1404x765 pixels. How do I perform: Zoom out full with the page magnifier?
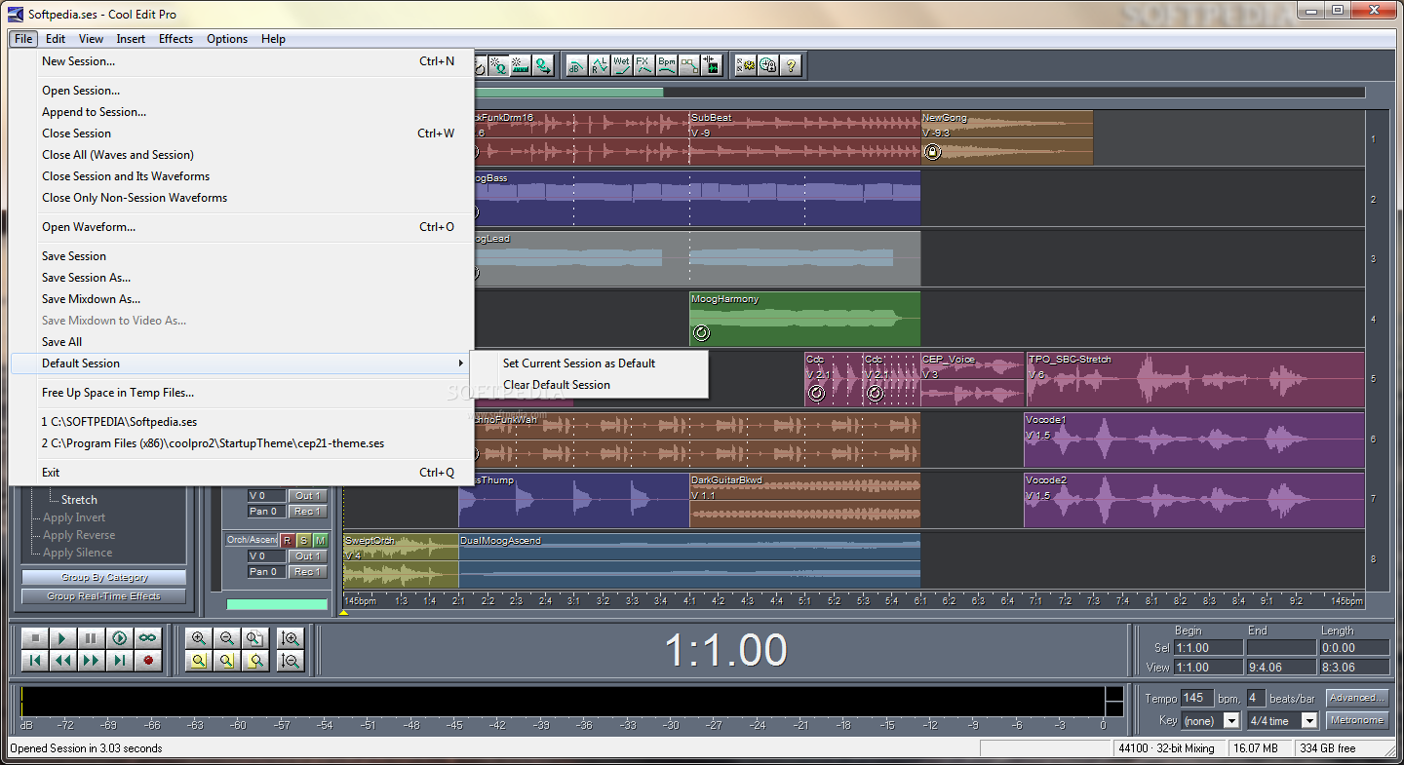tap(255, 638)
